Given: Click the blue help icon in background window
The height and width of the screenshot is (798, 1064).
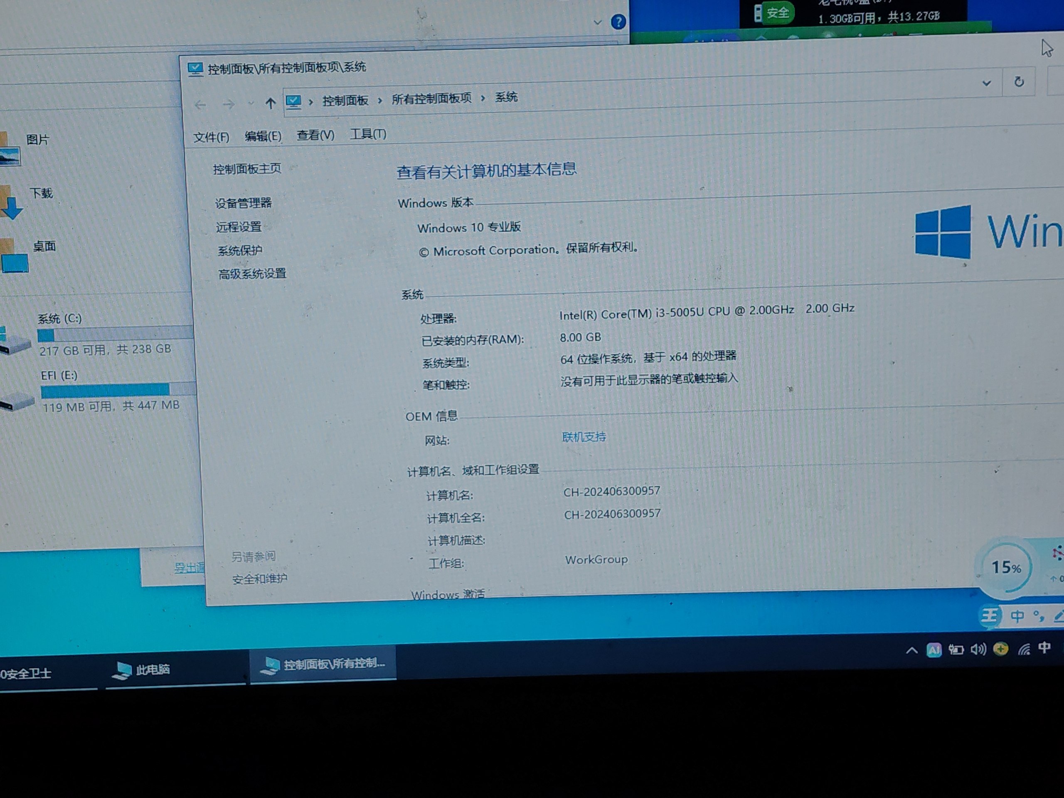Looking at the screenshot, I should click(x=618, y=22).
